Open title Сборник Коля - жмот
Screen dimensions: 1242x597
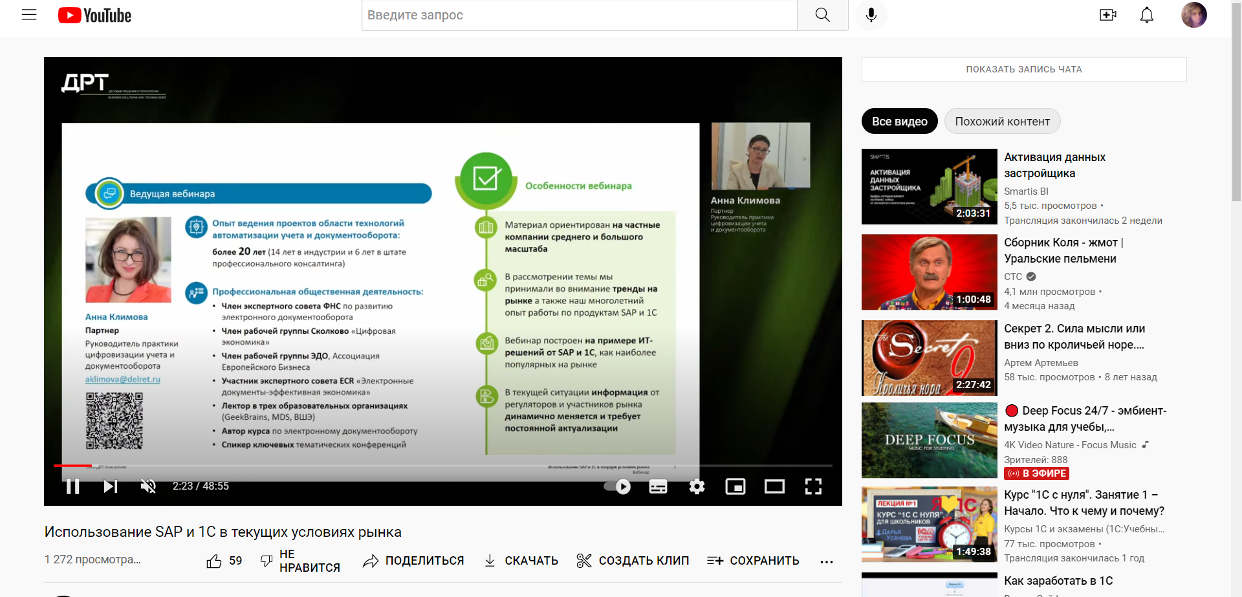[1063, 250]
